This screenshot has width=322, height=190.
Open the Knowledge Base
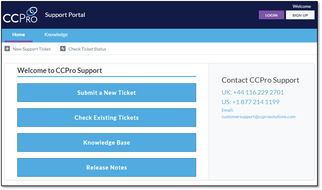point(106,142)
